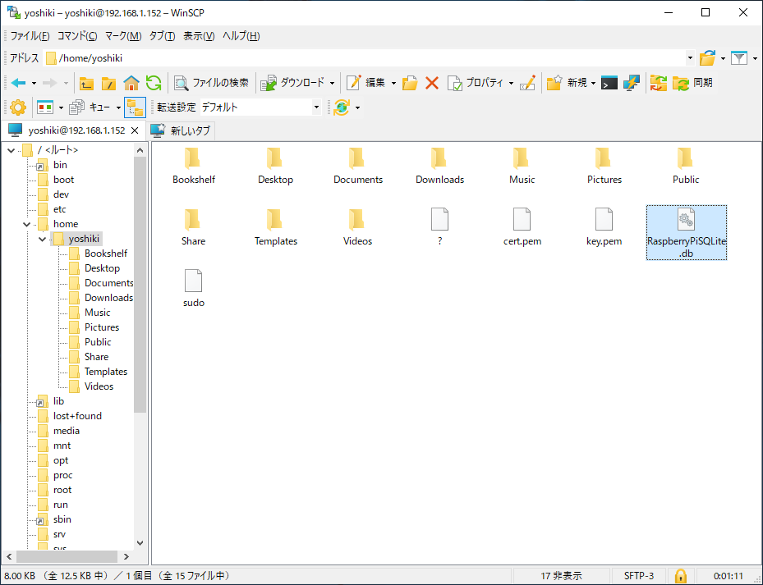Close the yoshiki@192.168.1.152 tab

click(x=135, y=130)
